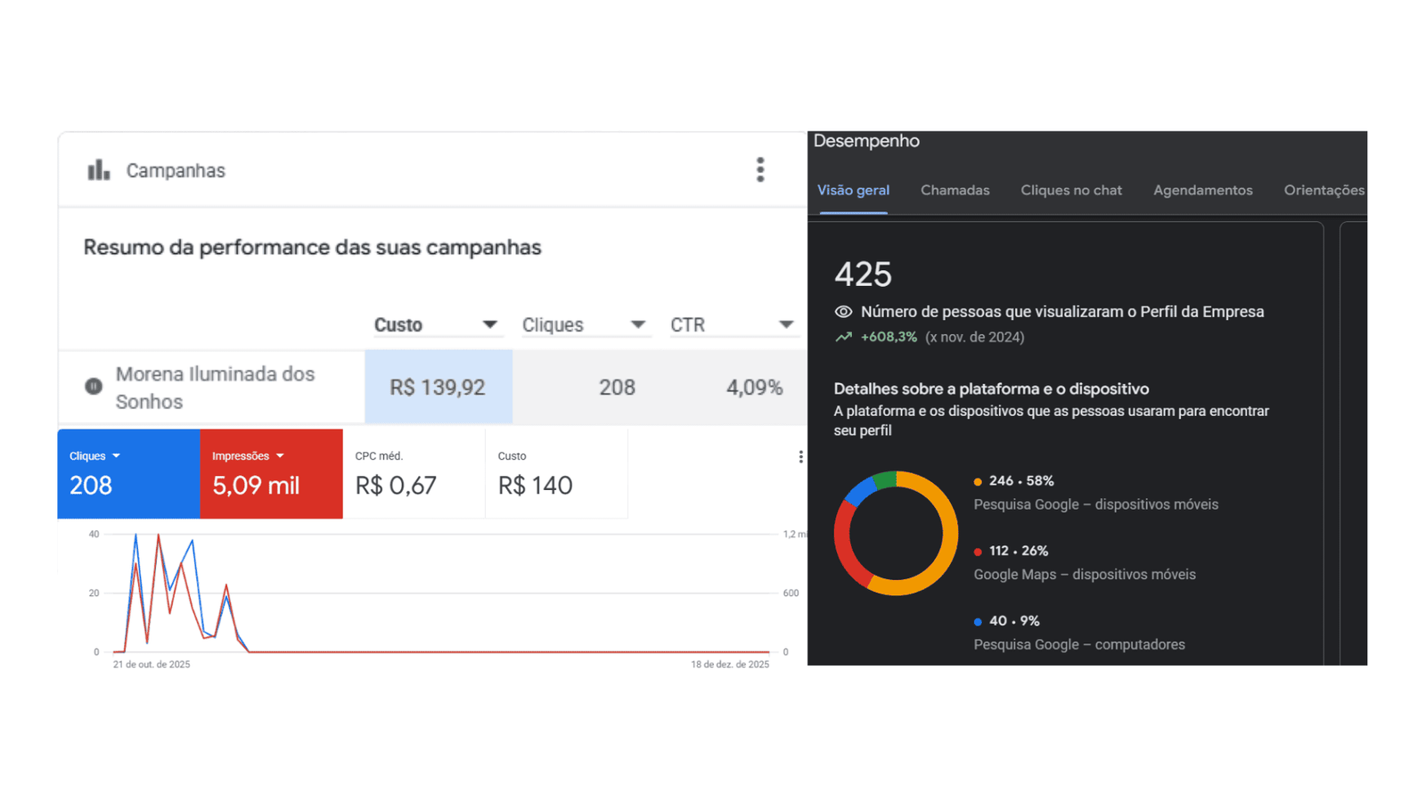Screen dimensions: 1426x802
Task: Open the Campanhas three-dot options menu
Action: 760,169
